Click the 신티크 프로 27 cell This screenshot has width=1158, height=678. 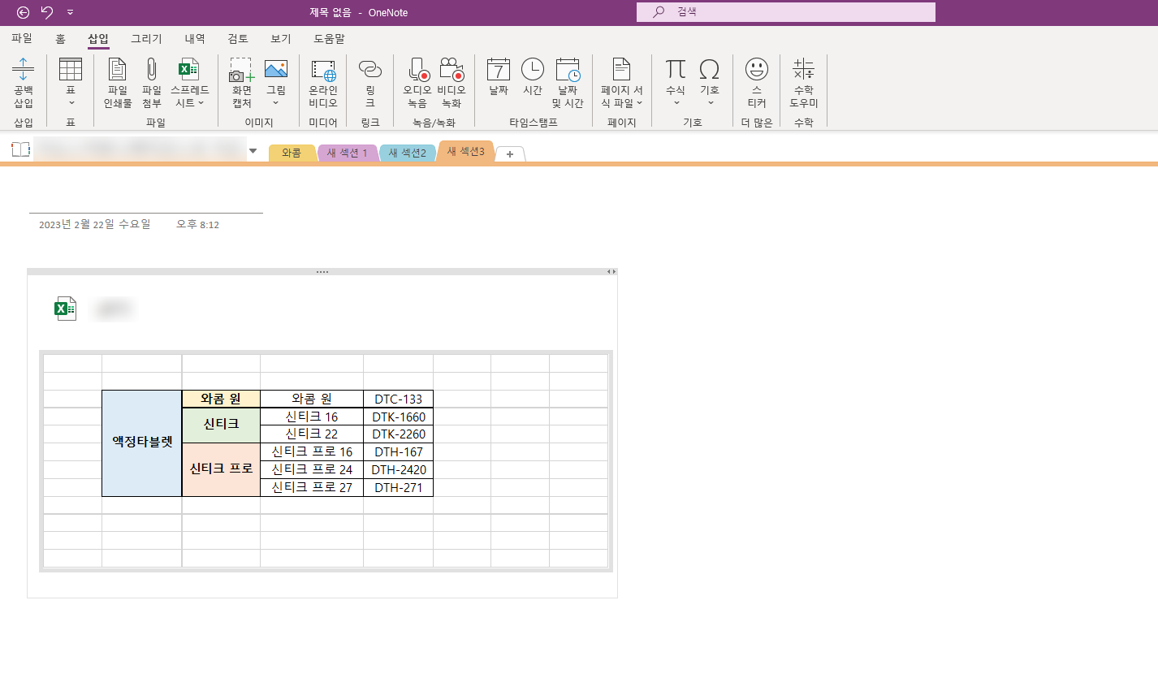[312, 487]
